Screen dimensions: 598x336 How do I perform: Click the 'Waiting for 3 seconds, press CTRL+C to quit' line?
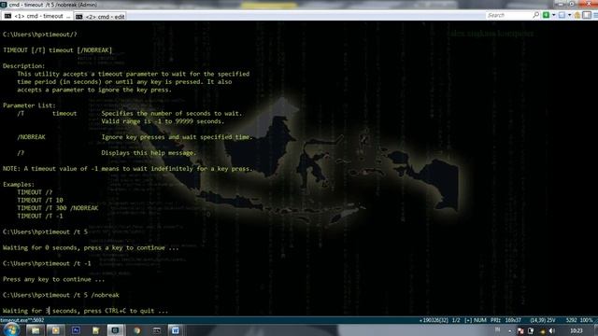pos(85,311)
